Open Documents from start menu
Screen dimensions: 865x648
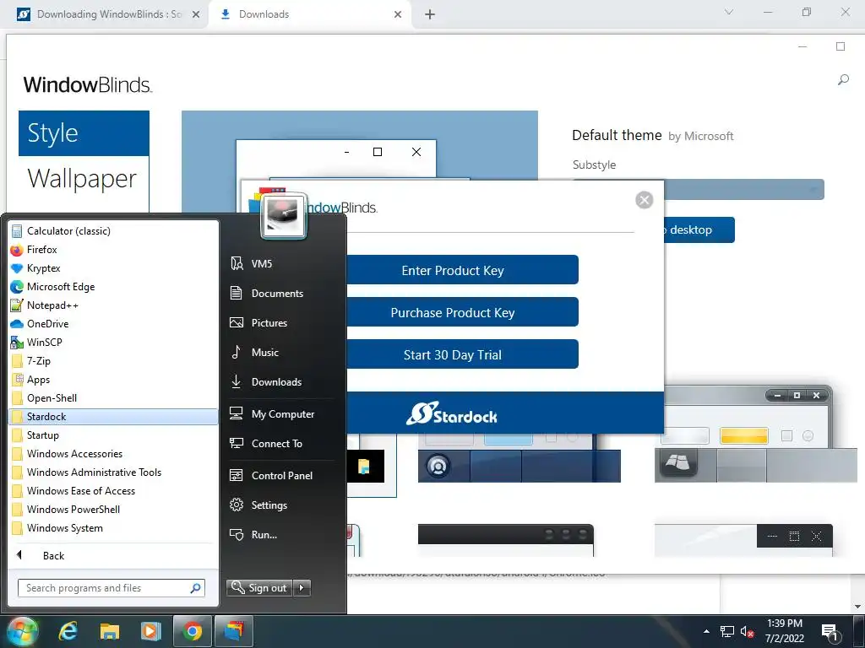[x=282, y=293]
